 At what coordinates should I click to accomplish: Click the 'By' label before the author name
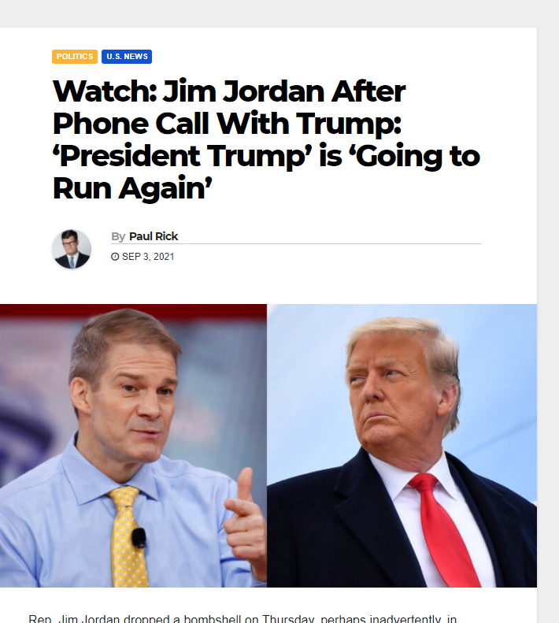click(118, 236)
